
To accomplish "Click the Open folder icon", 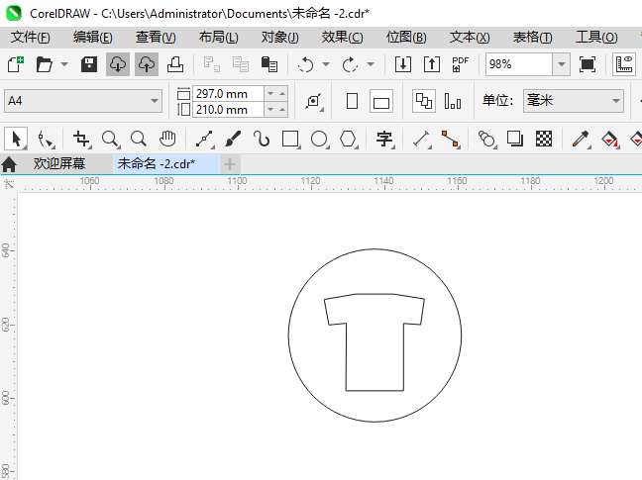I will pos(45,64).
